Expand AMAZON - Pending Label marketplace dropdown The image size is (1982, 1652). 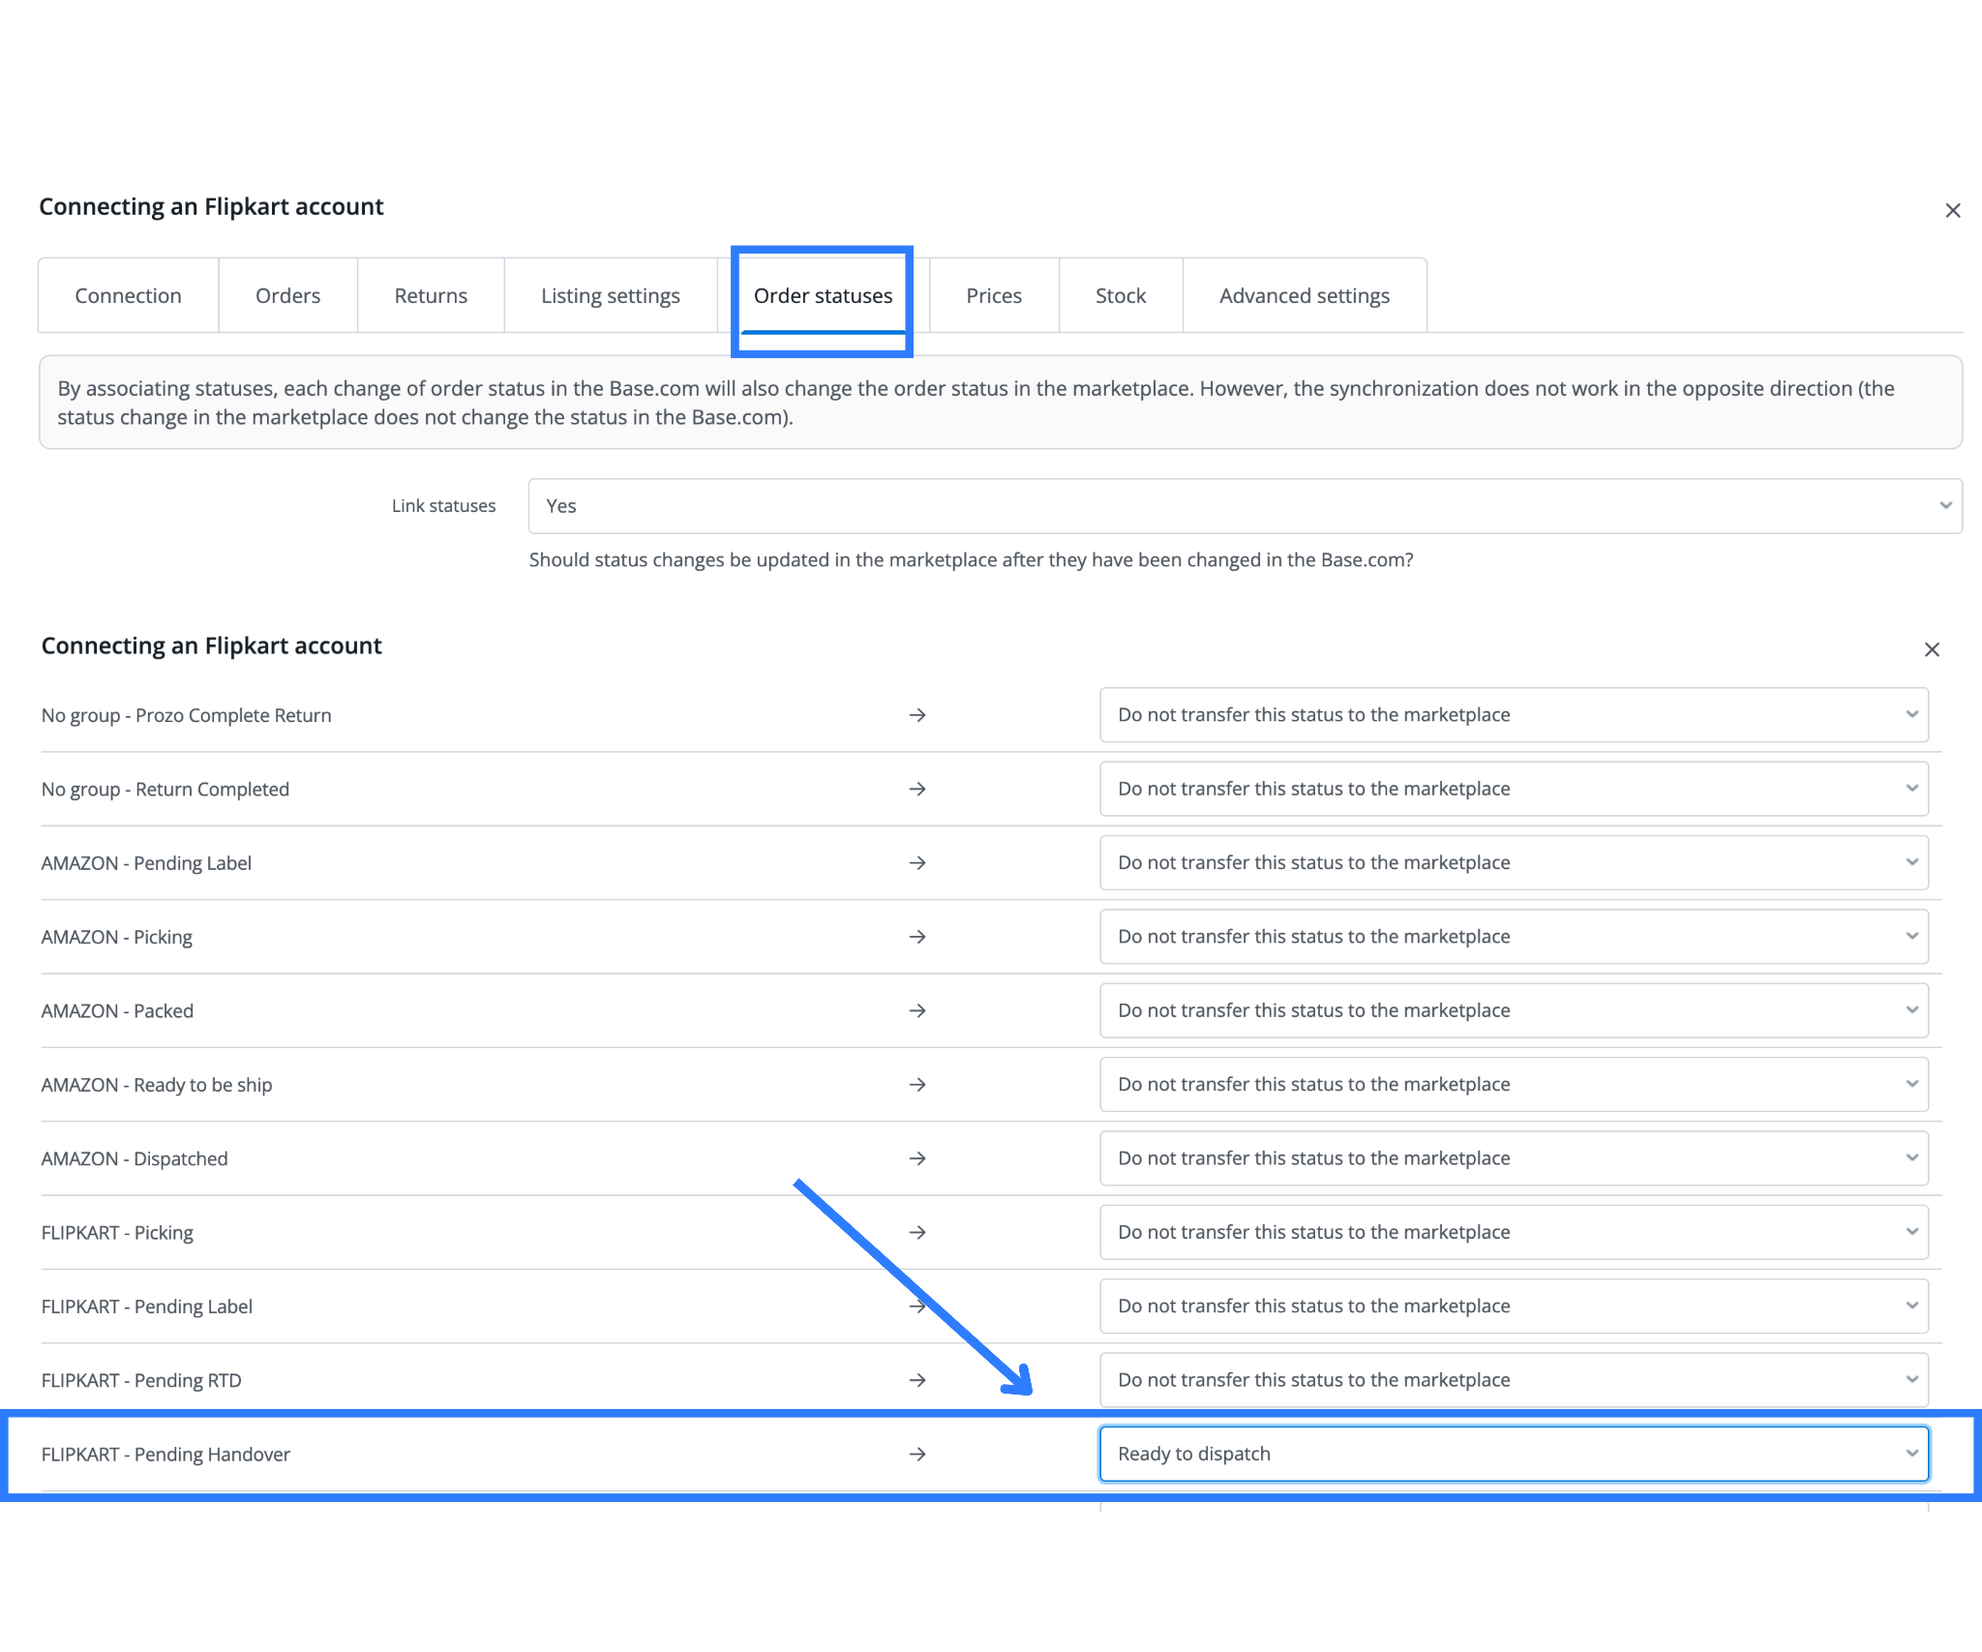[x=1514, y=863]
